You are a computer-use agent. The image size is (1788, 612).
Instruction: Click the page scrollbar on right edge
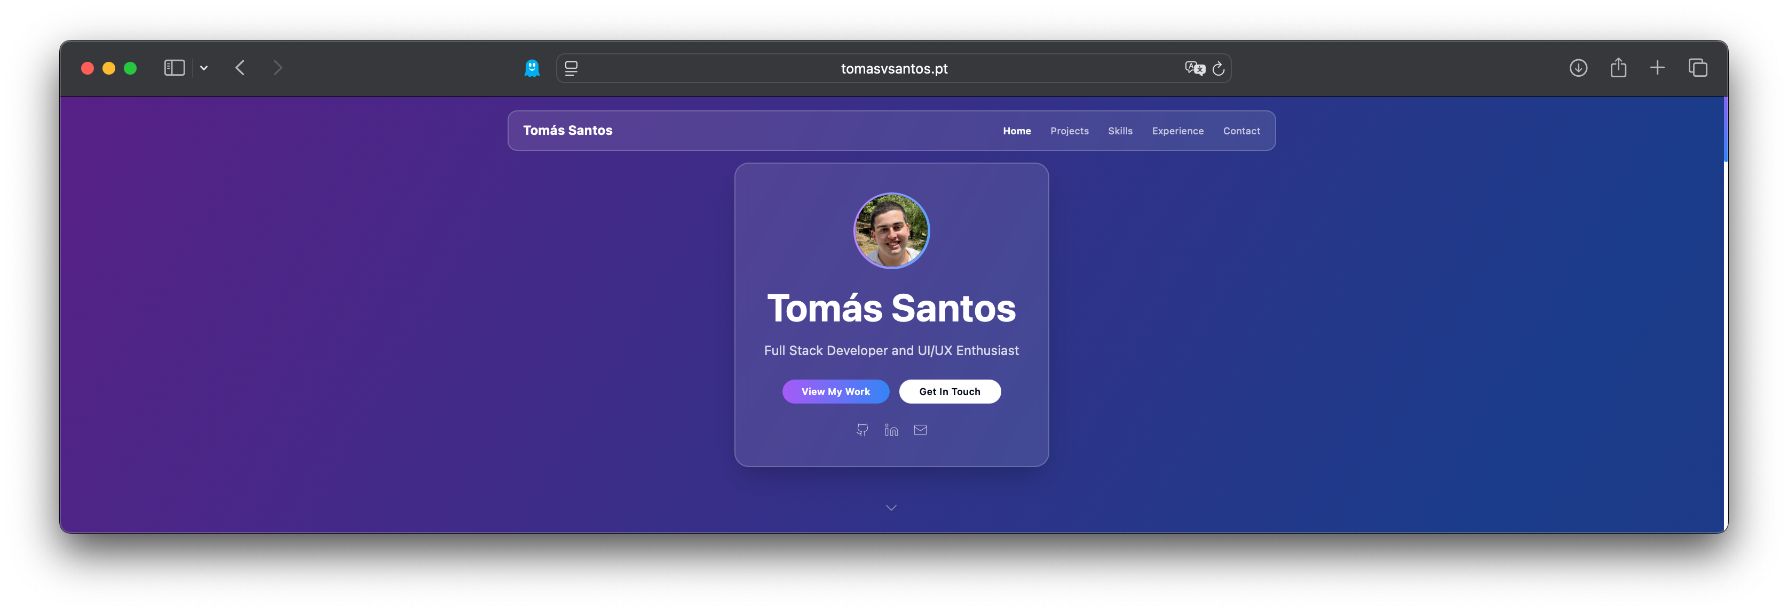pos(1725,130)
